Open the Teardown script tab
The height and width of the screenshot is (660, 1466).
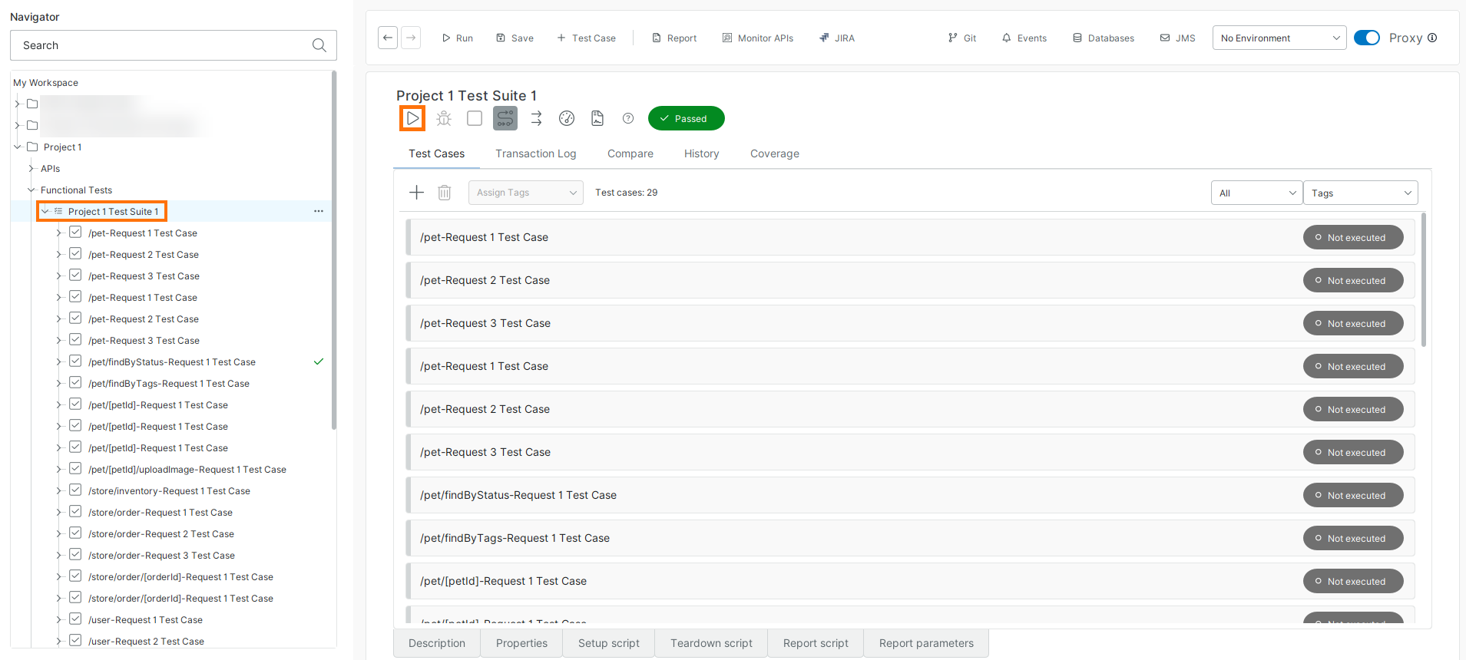711,643
